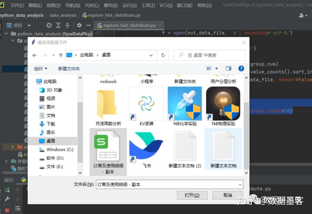
Task: Click the data_analysis breadcrumb in the navigation bar
Action: click(63, 15)
